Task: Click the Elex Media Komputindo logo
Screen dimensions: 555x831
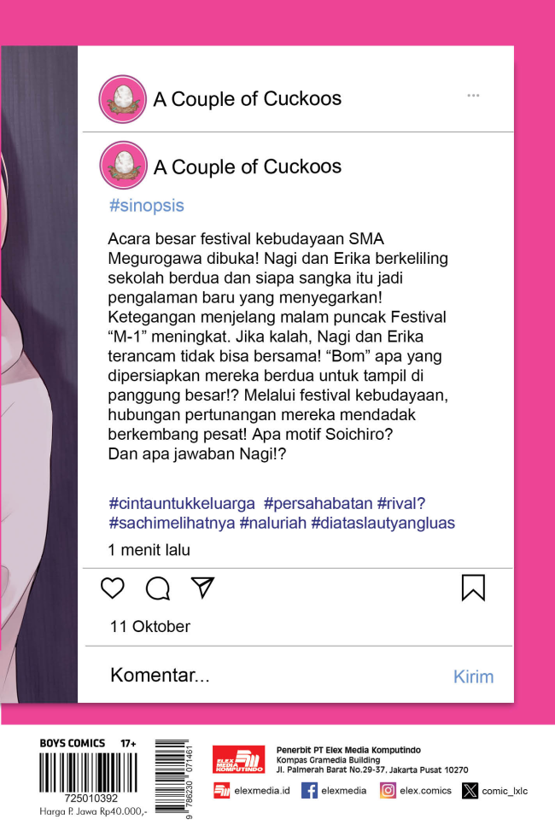Action: (238, 759)
